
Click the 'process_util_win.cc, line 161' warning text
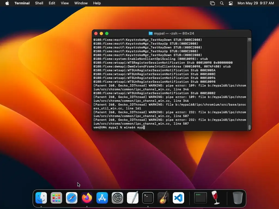[x=170, y=106]
